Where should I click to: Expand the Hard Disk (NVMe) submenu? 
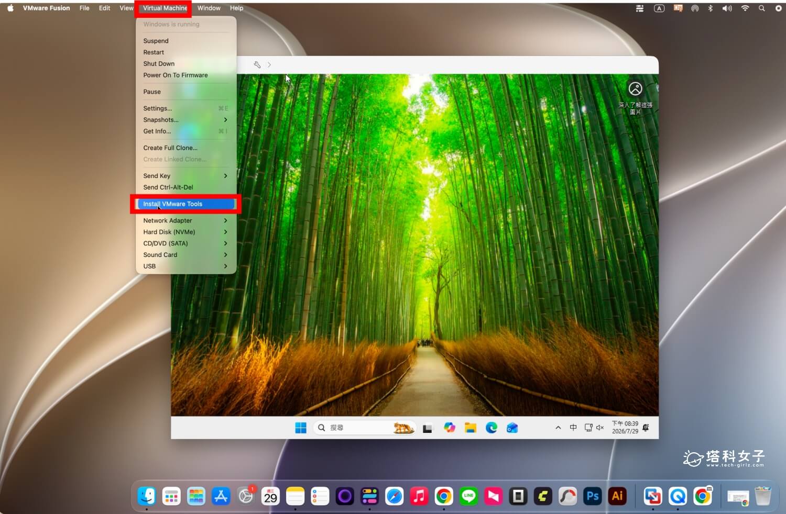coord(186,232)
